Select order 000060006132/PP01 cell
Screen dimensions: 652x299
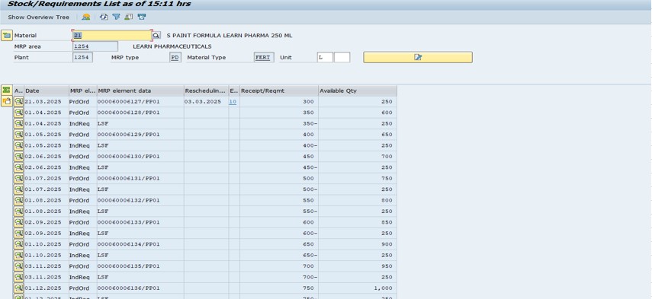coord(140,200)
